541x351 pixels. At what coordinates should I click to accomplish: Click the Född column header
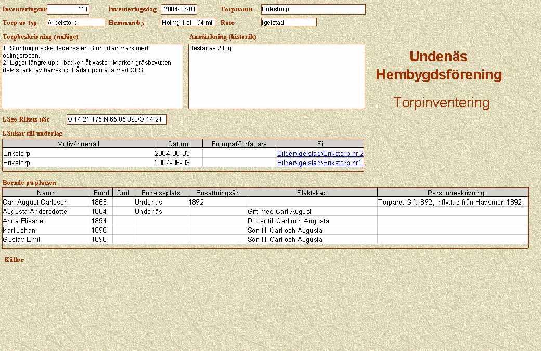[101, 193]
